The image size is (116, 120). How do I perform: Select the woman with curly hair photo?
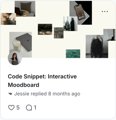pyautogui.click(x=97, y=47)
